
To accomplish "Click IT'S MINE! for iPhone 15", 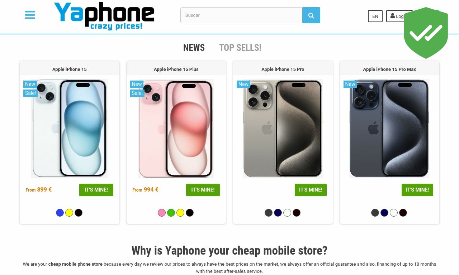I will coord(96,190).
